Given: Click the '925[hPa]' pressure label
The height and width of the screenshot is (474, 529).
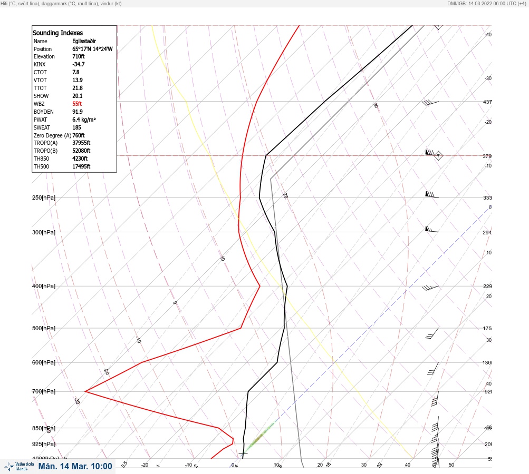Looking at the screenshot, I should click(44, 444).
